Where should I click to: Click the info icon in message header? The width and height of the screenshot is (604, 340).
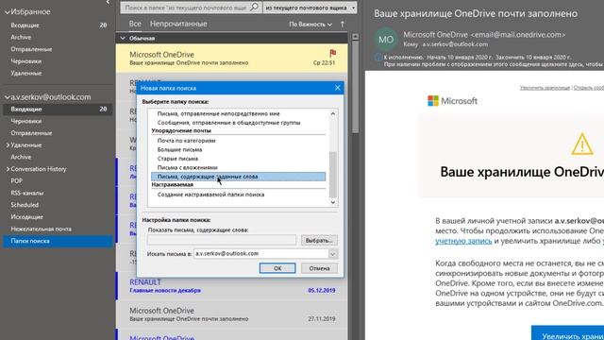point(378,57)
